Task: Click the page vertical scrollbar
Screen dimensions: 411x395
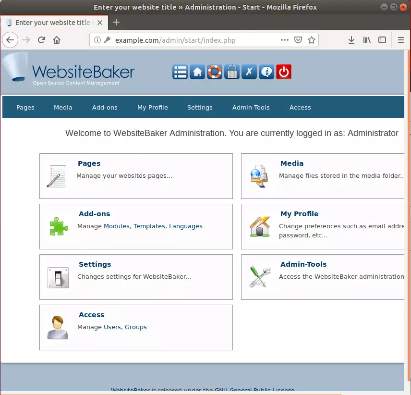Action: coord(409,215)
